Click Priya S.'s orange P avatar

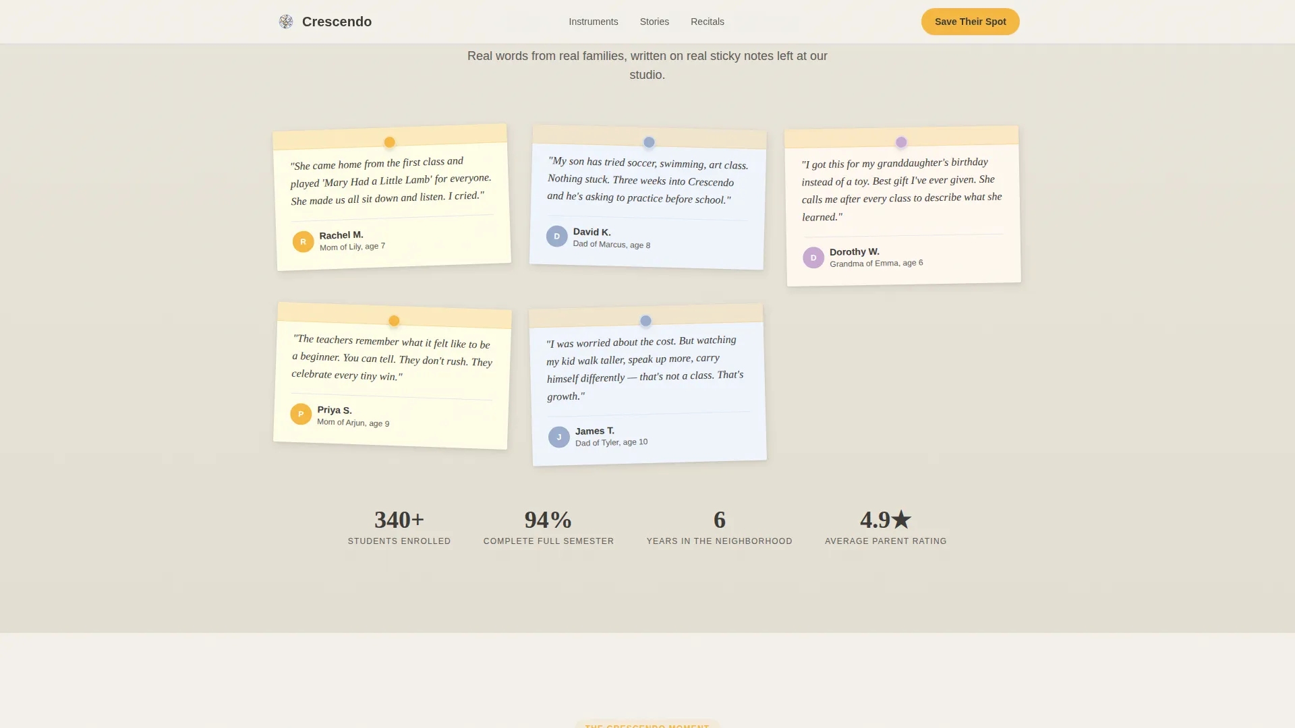(301, 414)
